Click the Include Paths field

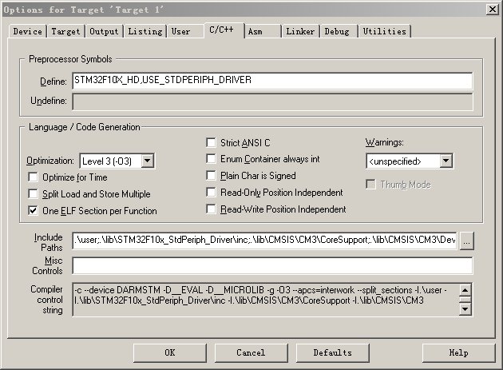[x=265, y=241]
